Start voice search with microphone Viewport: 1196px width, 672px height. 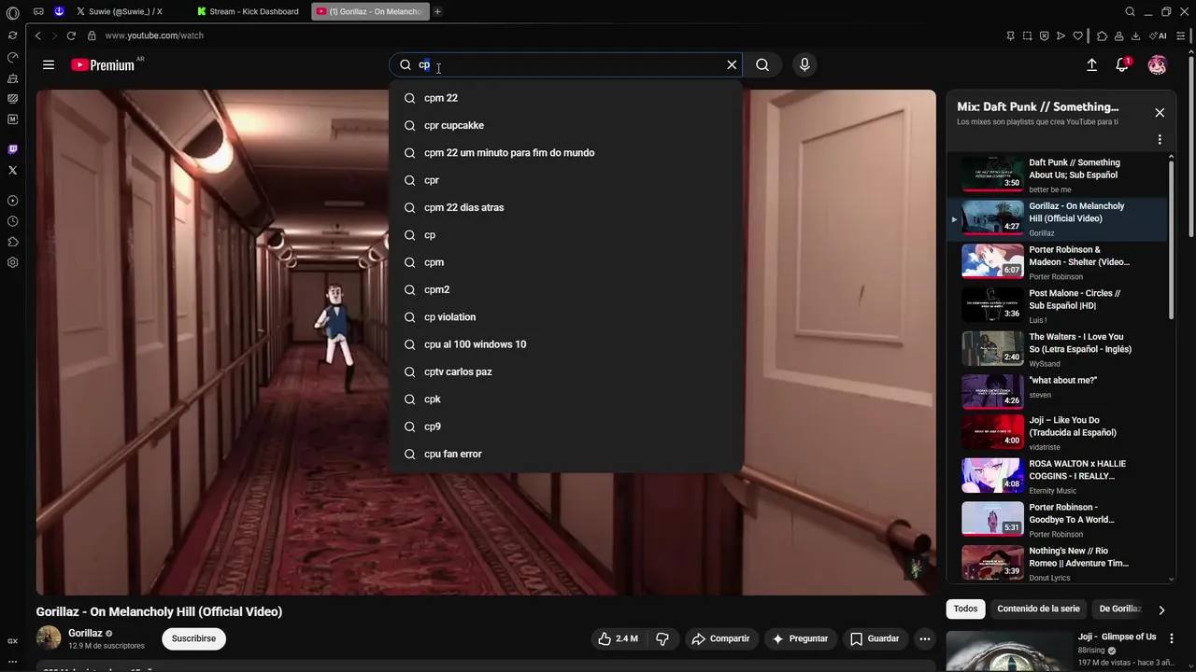[x=804, y=64]
